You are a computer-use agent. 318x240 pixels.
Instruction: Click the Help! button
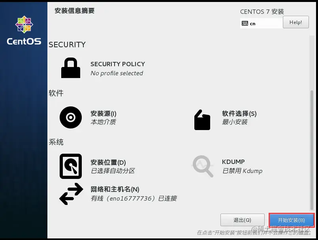pyautogui.click(x=296, y=22)
